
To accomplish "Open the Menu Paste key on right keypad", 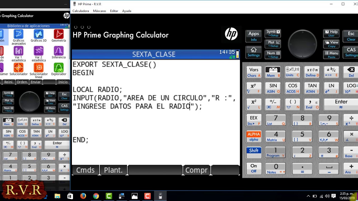I will coord(331,54).
